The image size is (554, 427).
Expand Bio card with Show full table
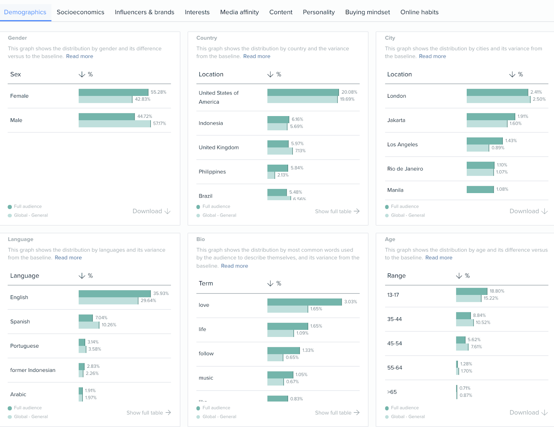337,413
